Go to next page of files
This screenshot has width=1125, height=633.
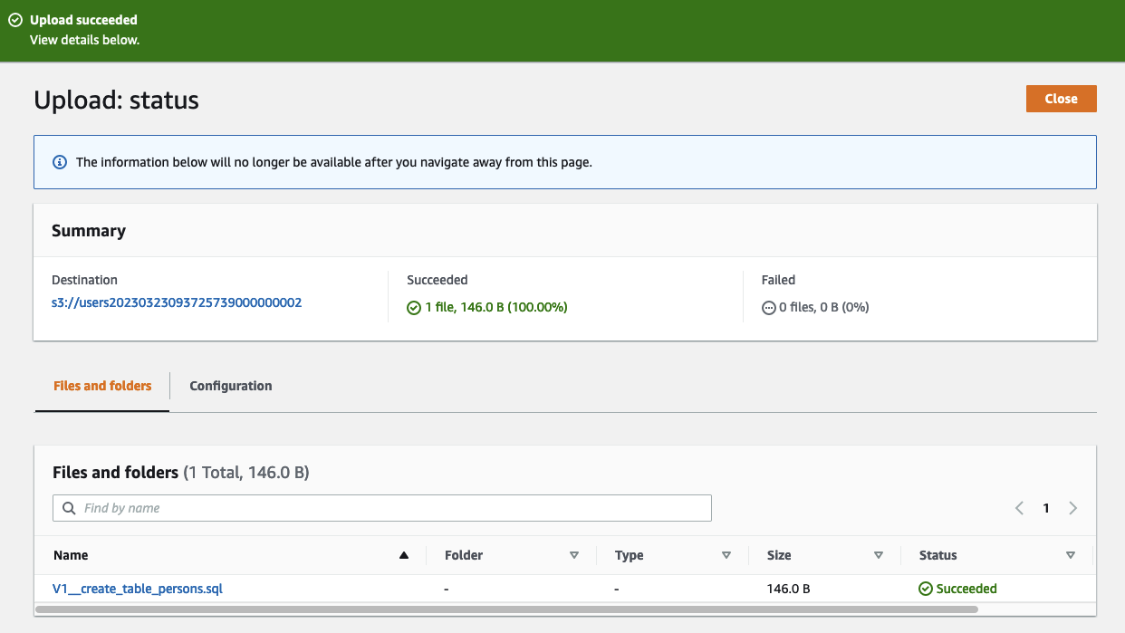1072,508
